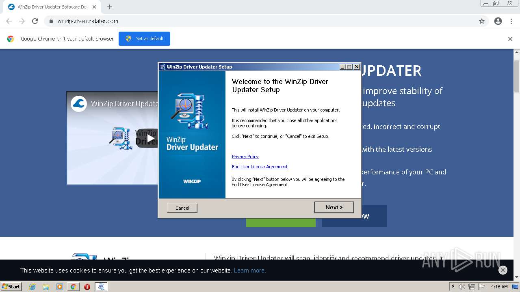Viewport: 520px width, 292px height.
Task: Click the taskbar clock 4:16 AM
Action: (499, 287)
